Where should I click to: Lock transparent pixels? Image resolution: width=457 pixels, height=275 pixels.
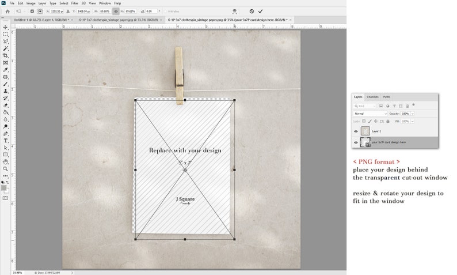[x=364, y=121]
